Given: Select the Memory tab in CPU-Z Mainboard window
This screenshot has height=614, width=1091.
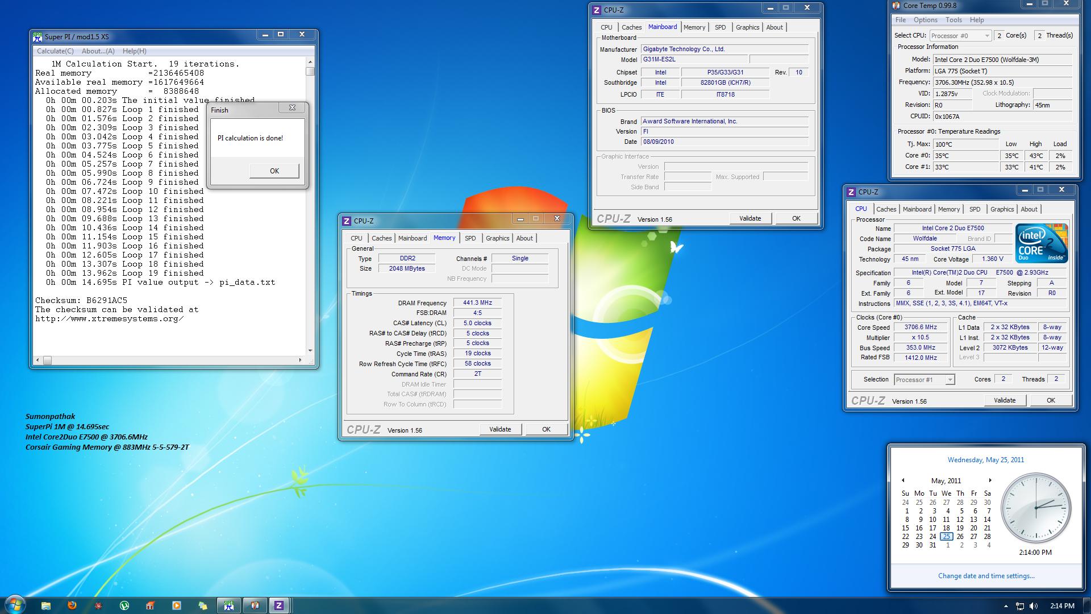Looking at the screenshot, I should (694, 27).
